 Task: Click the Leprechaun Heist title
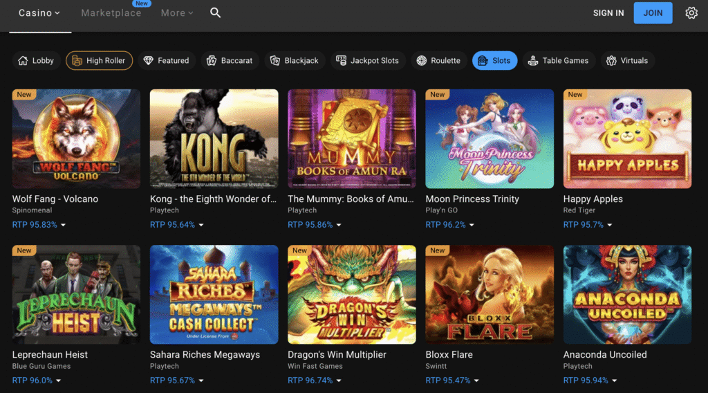pyautogui.click(x=50, y=355)
